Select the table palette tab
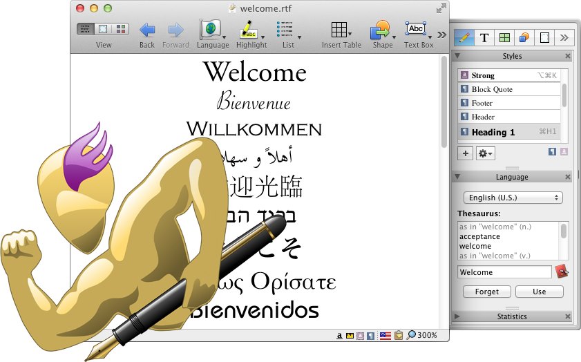The width and height of the screenshot is (581, 362). pos(504,38)
